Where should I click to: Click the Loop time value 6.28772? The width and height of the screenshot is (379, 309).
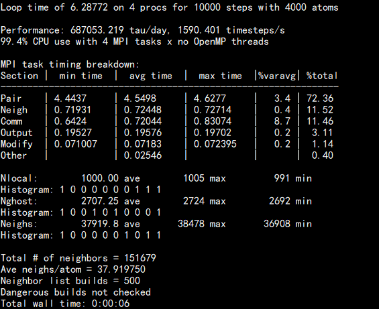89,7
